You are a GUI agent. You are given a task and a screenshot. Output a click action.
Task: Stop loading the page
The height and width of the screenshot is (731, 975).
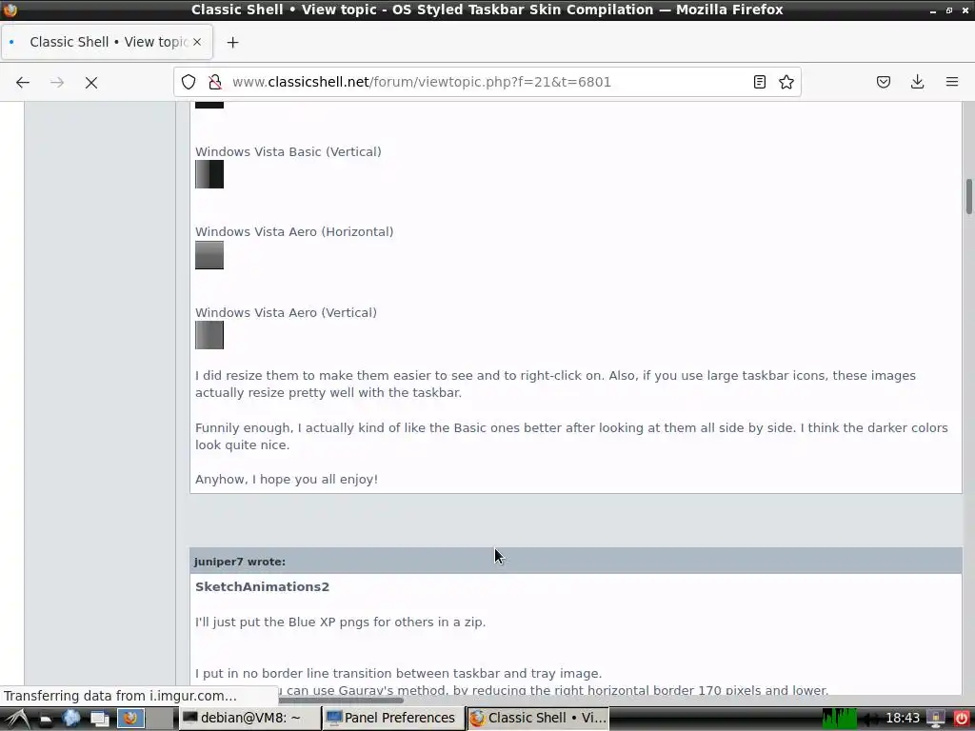tap(91, 82)
